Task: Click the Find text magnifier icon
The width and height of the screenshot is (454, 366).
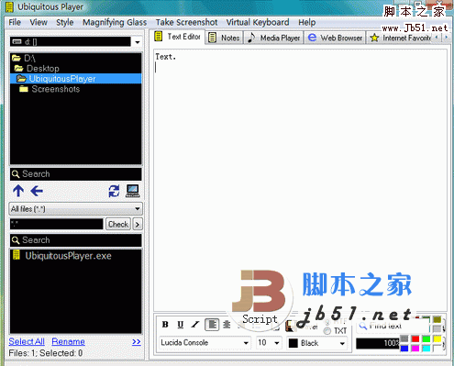Action: click(363, 326)
